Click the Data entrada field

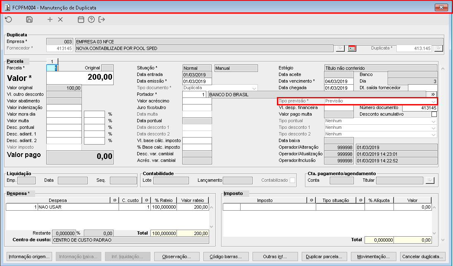tap(197, 74)
